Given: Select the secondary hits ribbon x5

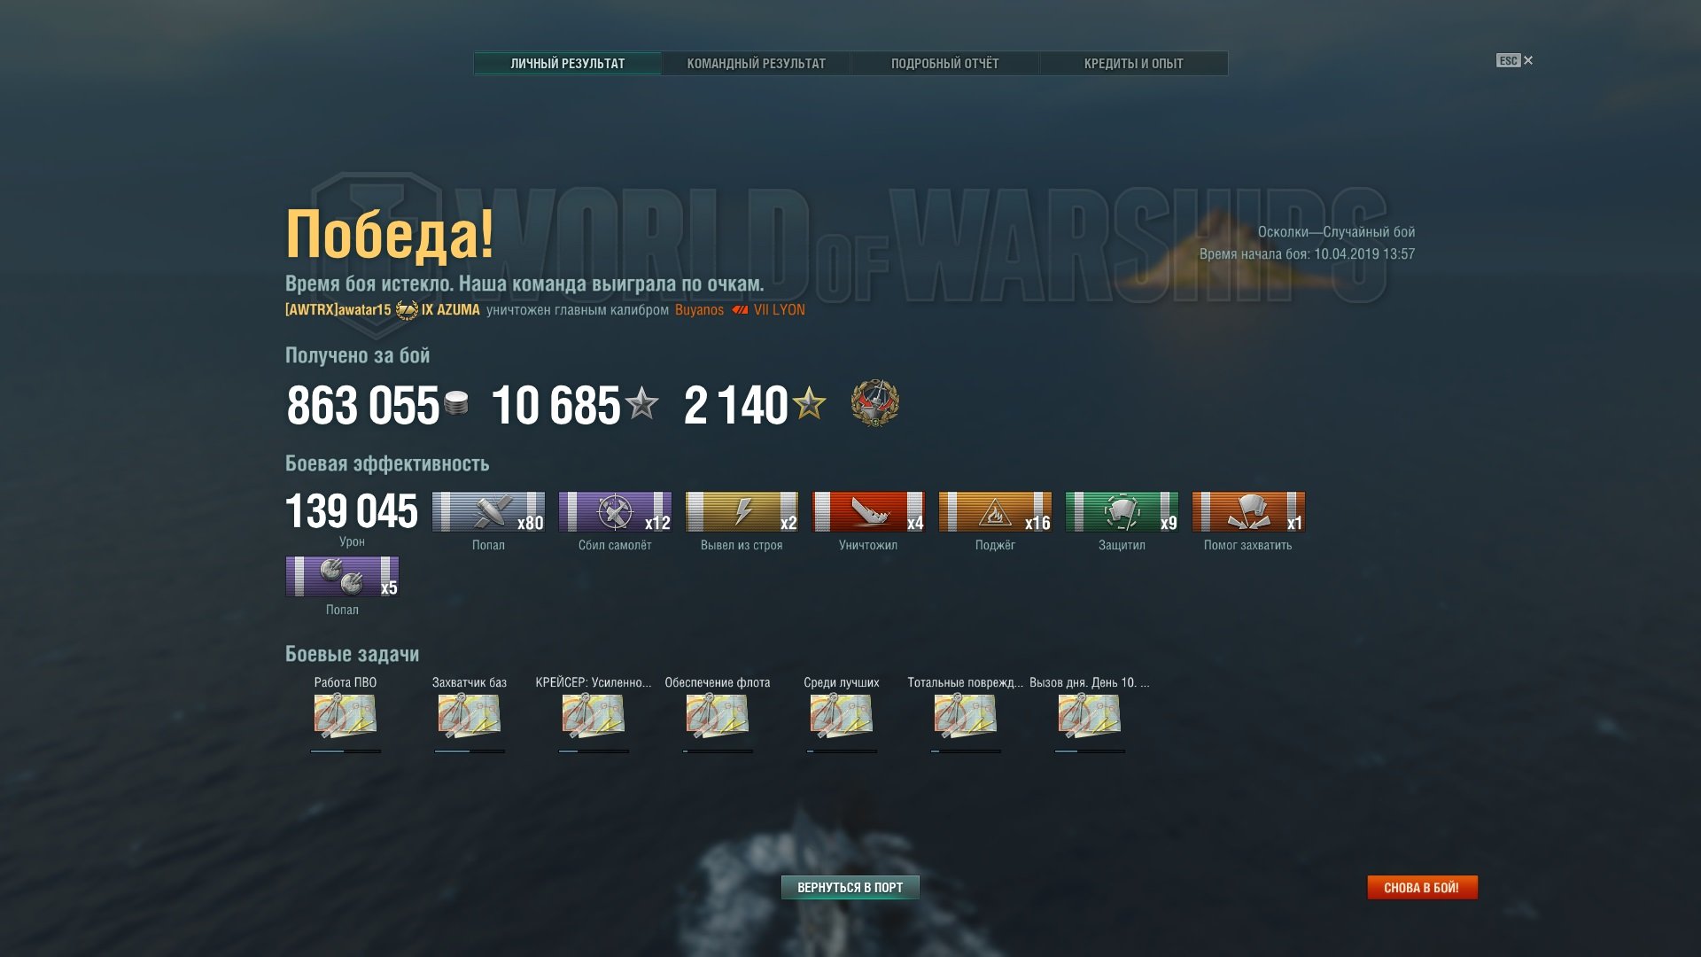Looking at the screenshot, I should tap(342, 577).
